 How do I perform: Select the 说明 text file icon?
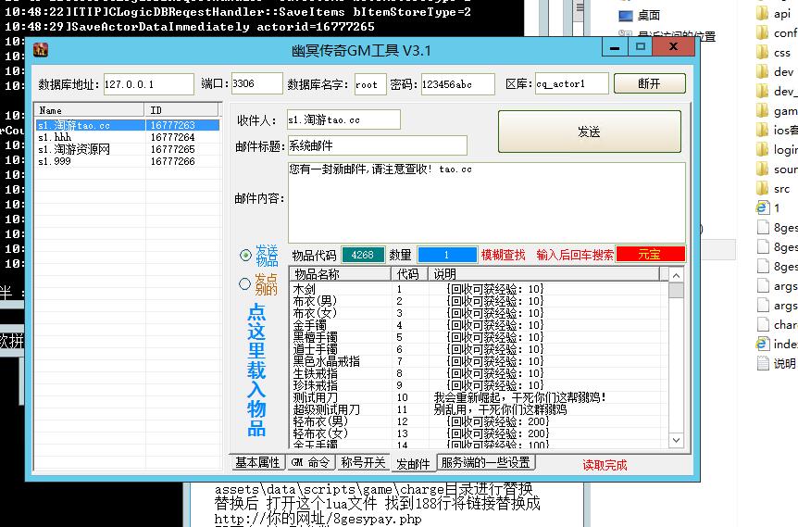[762, 363]
